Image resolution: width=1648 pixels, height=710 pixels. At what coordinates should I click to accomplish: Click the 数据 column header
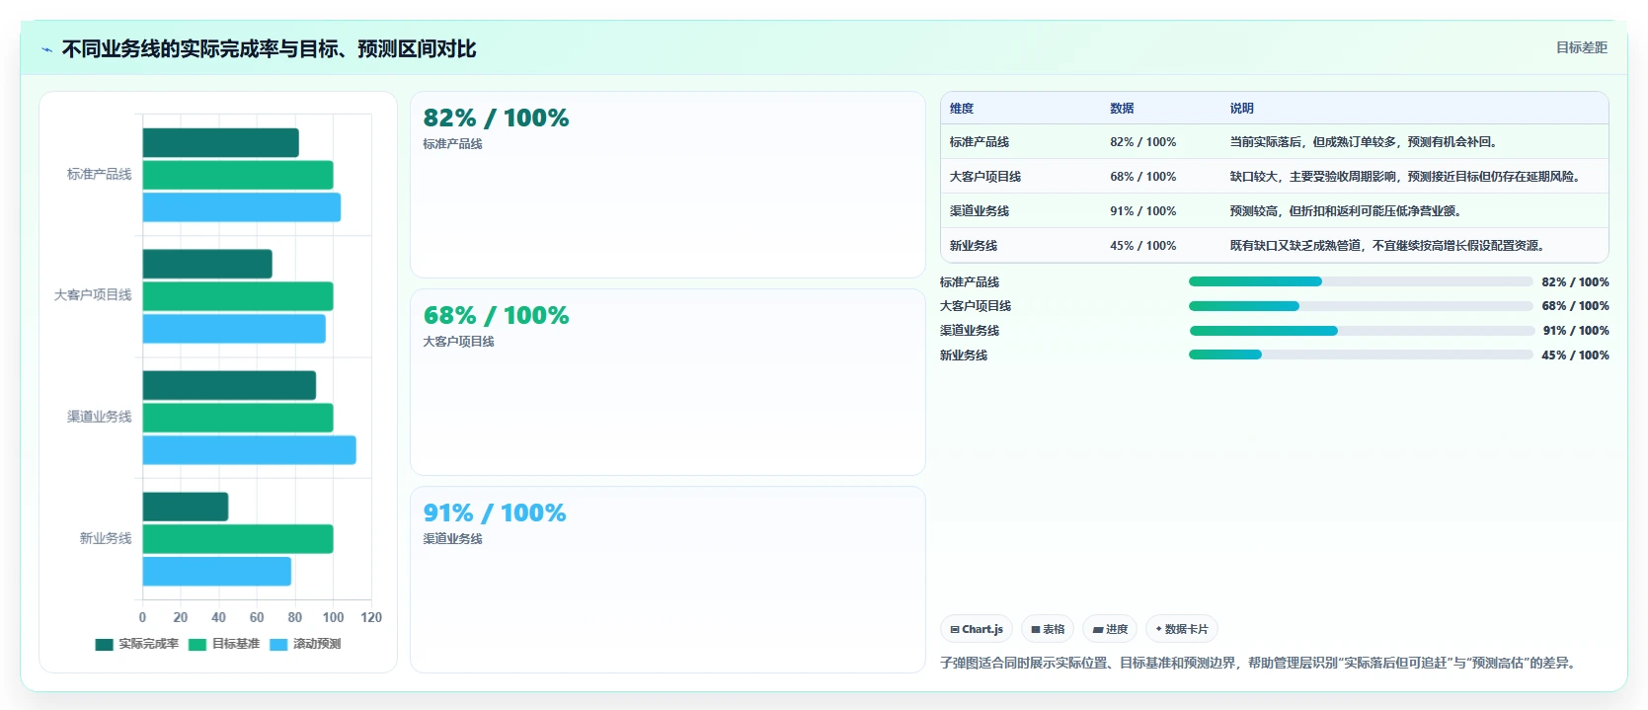[x=1122, y=109]
